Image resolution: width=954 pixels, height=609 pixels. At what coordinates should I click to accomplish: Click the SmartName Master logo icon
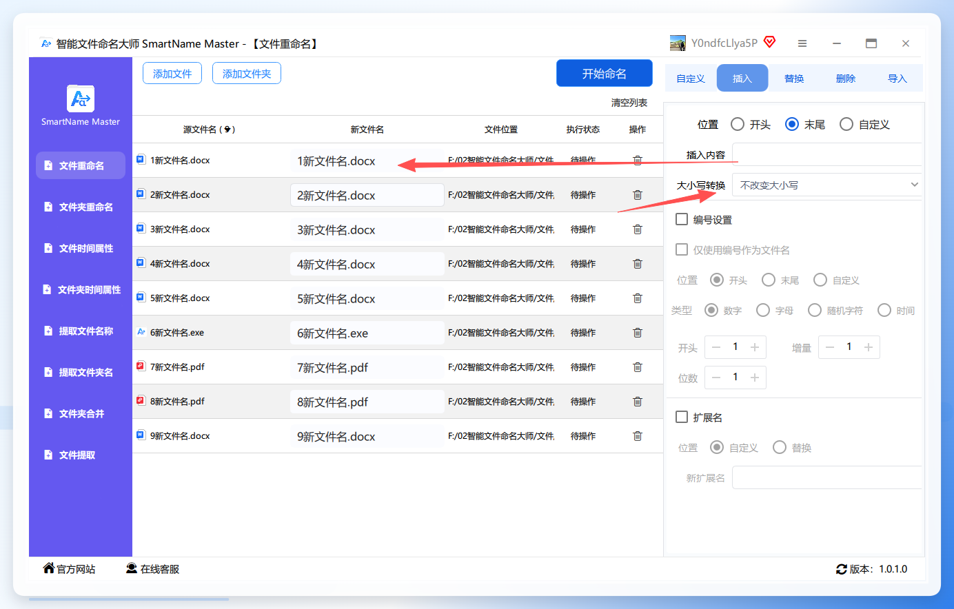coord(81,99)
